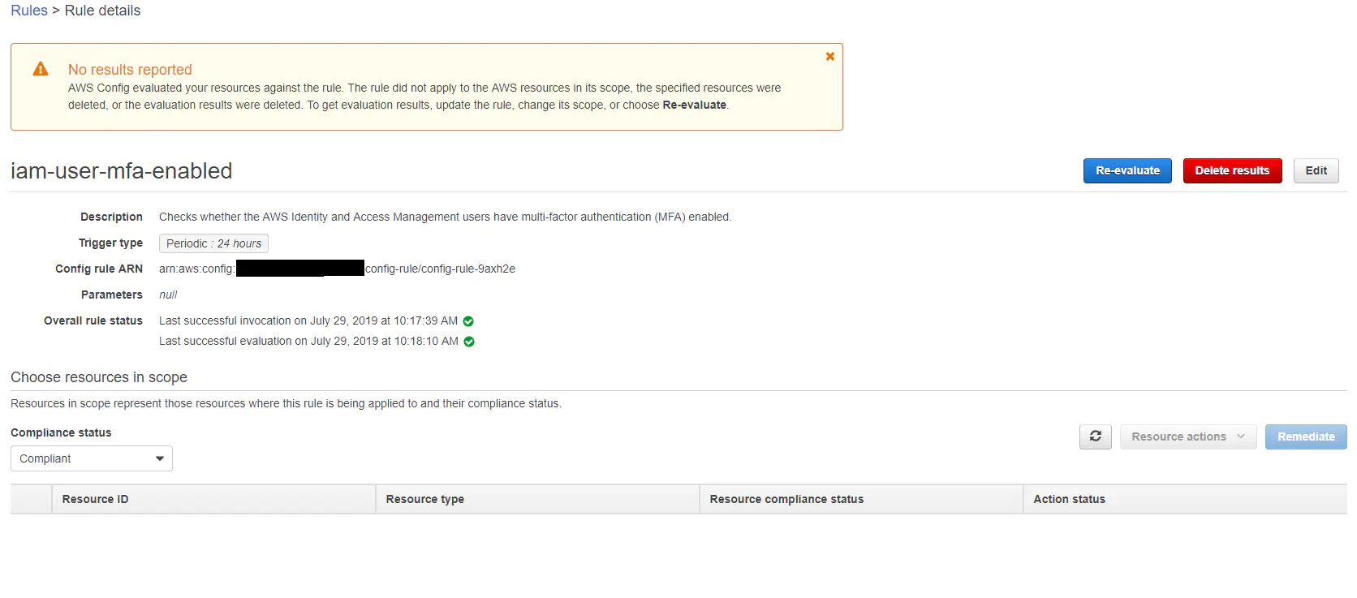Click the rule Description text about MFA

(445, 217)
